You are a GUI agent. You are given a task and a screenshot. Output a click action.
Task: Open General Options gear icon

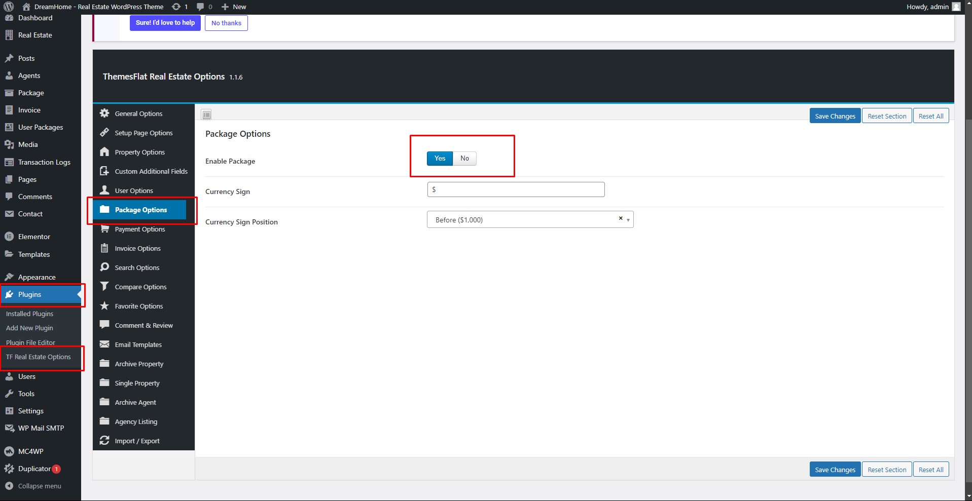click(x=104, y=113)
